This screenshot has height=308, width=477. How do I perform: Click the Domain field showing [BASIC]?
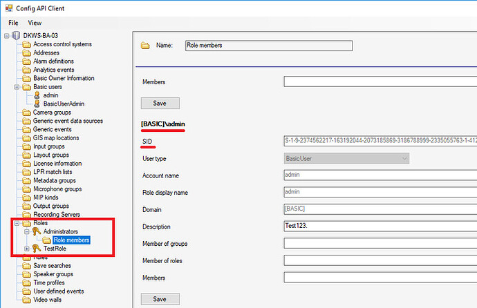[x=380, y=209]
